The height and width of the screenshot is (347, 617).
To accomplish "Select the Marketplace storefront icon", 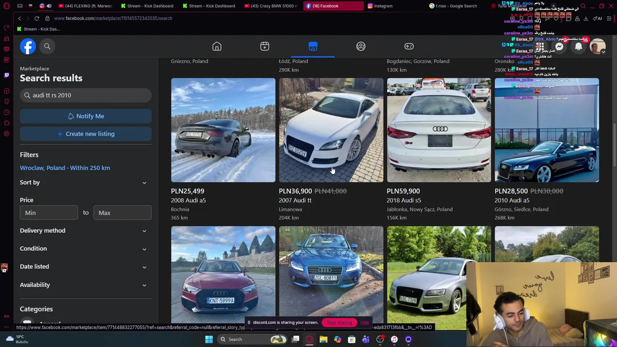I will point(313,46).
